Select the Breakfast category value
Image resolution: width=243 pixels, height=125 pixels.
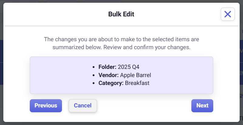point(137,83)
